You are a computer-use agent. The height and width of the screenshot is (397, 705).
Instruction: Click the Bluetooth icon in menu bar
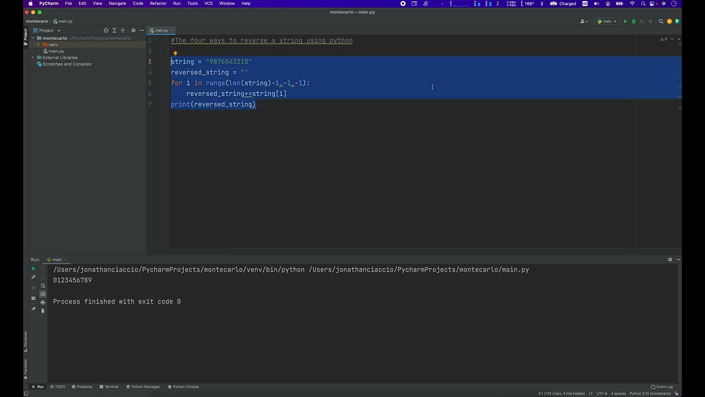(x=542, y=3)
